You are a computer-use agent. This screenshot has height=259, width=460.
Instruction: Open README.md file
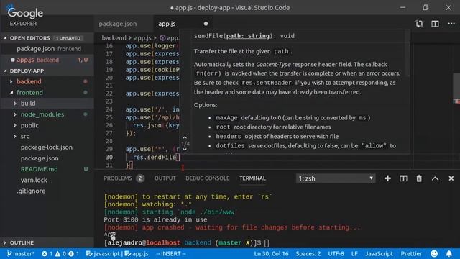coord(39,169)
